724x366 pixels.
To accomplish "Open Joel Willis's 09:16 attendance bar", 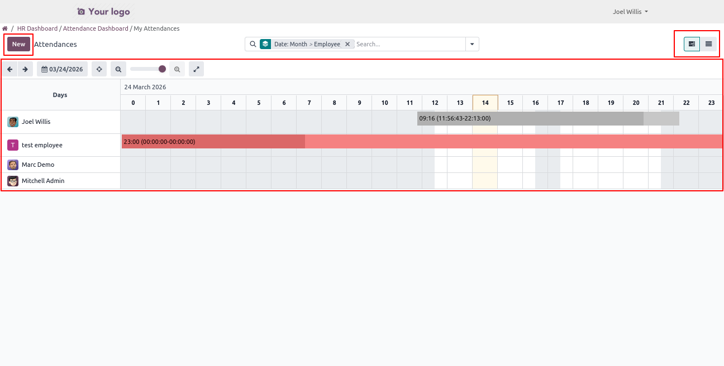I will 530,118.
